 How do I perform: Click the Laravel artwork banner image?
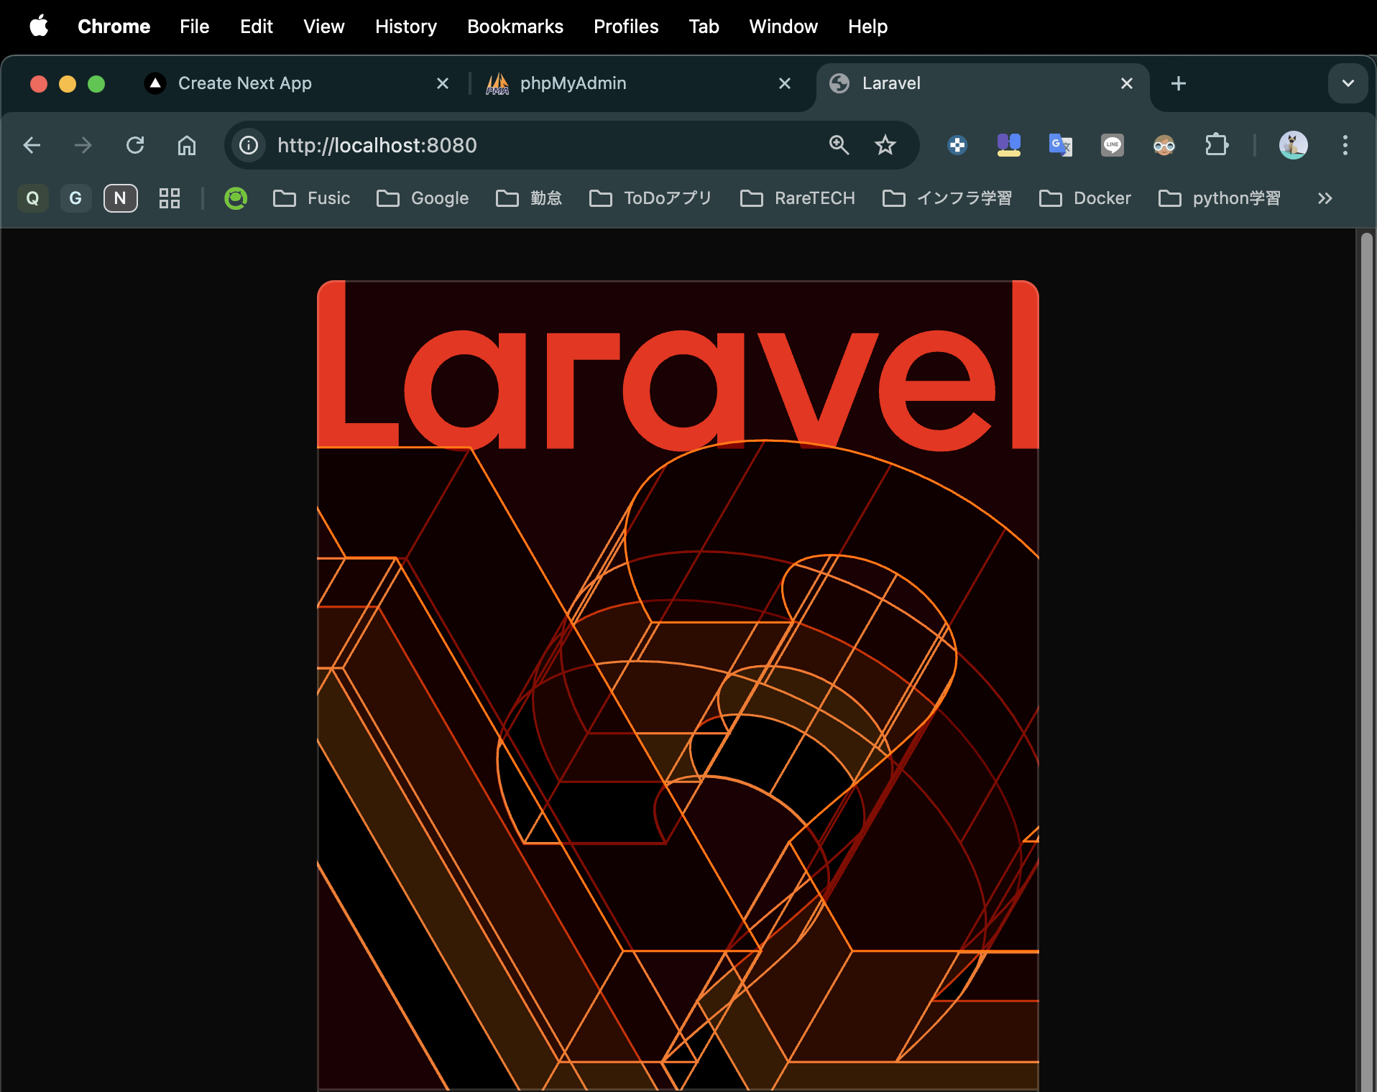tap(678, 685)
